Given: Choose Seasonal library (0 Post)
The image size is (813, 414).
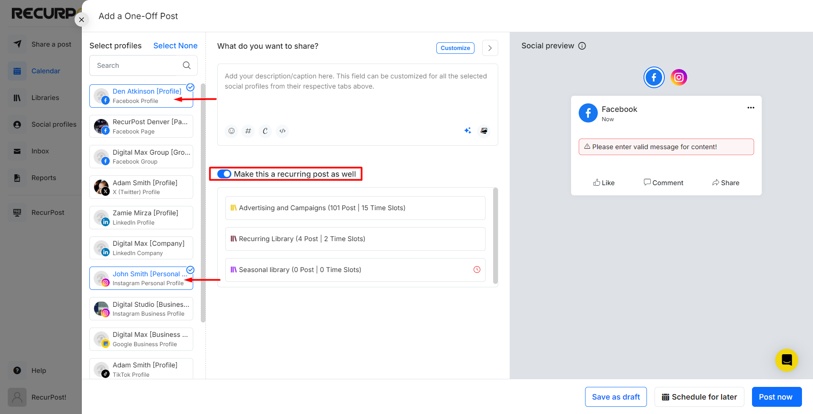Looking at the screenshot, I should 355,270.
